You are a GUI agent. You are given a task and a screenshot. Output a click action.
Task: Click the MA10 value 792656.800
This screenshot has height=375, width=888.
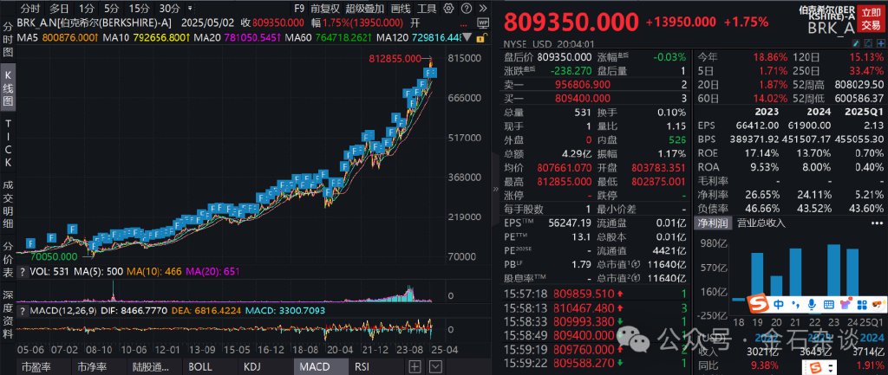coord(160,38)
